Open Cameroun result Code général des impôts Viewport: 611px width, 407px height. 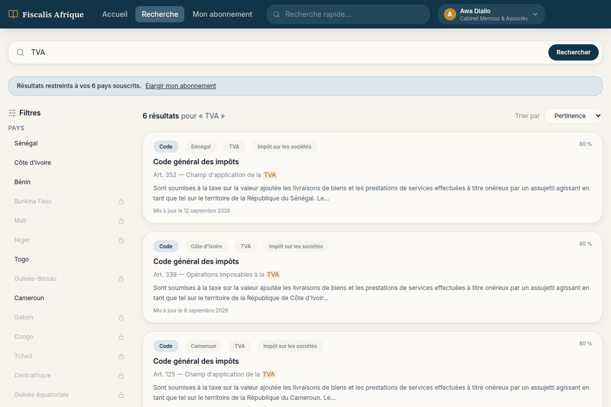[x=196, y=361]
